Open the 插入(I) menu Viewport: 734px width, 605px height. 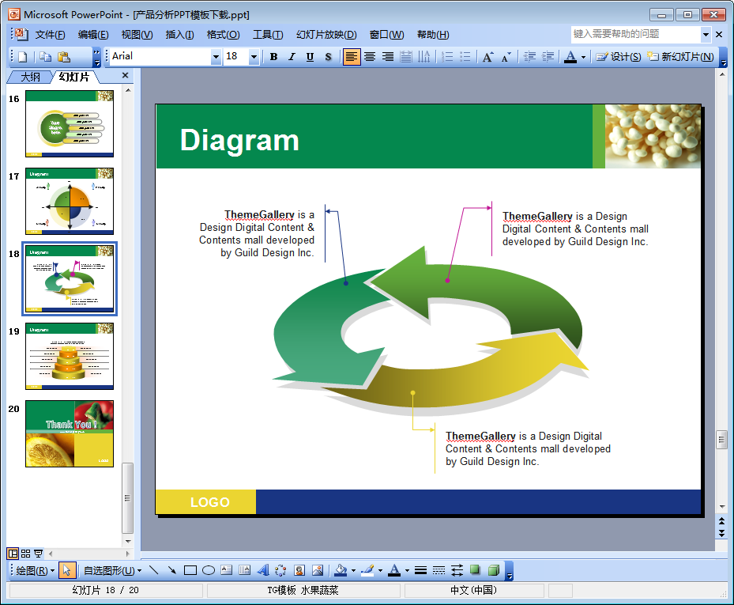pos(180,35)
